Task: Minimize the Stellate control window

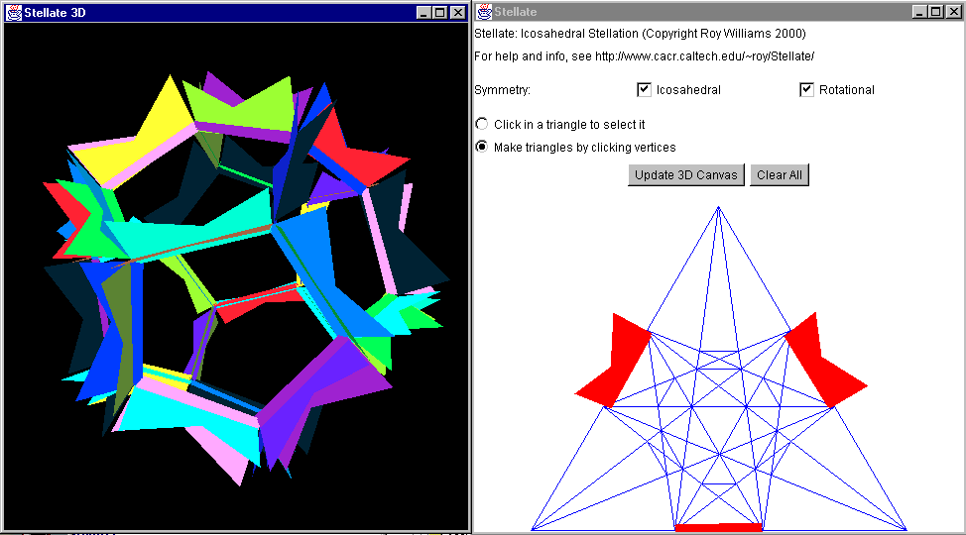Action: 919,12
